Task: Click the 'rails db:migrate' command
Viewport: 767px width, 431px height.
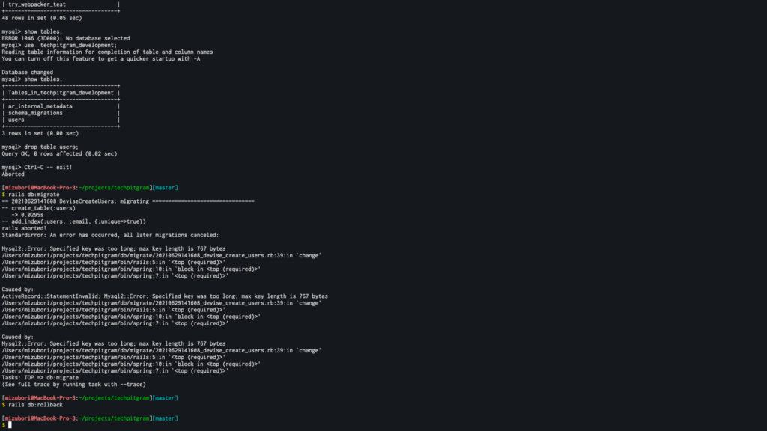Action: click(x=34, y=195)
